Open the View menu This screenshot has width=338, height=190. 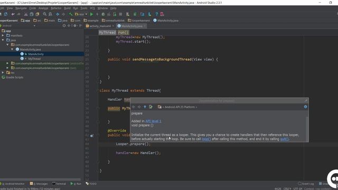point(10,8)
